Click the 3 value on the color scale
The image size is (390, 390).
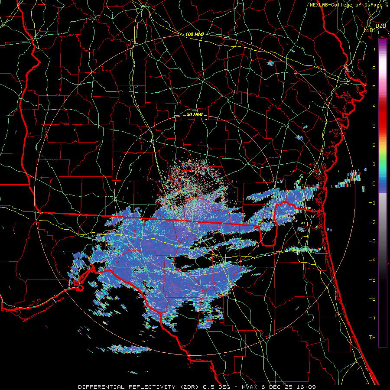tap(374, 126)
